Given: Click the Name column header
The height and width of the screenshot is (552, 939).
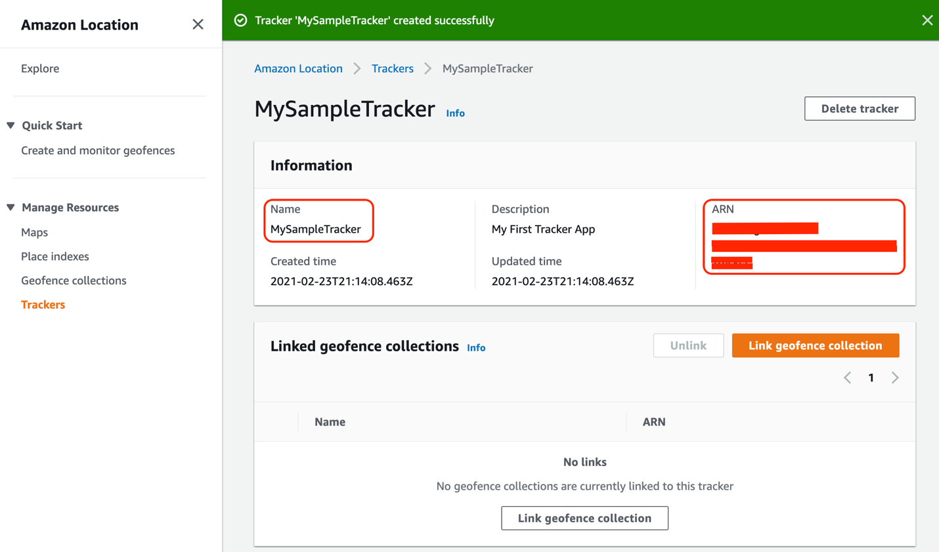Looking at the screenshot, I should click(x=330, y=422).
